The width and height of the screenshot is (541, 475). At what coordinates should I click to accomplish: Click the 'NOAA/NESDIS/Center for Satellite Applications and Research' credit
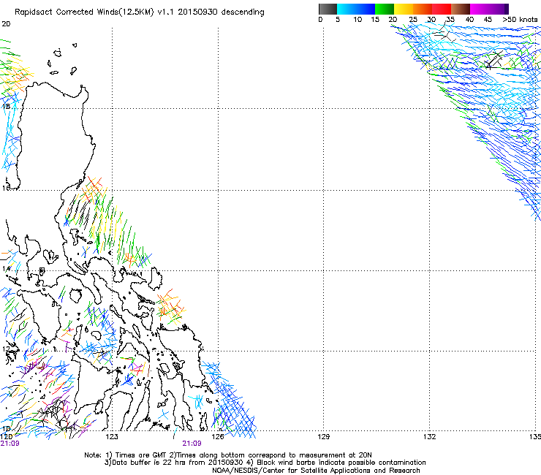pyautogui.click(x=316, y=471)
